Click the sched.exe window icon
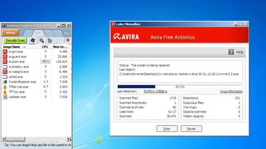Viewport: 266px width, 149px height. click(x=5, y=77)
